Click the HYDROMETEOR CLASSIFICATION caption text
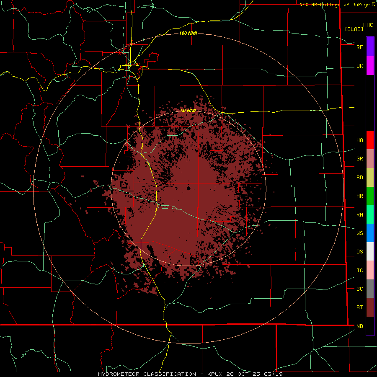The width and height of the screenshot is (377, 377). (147, 374)
